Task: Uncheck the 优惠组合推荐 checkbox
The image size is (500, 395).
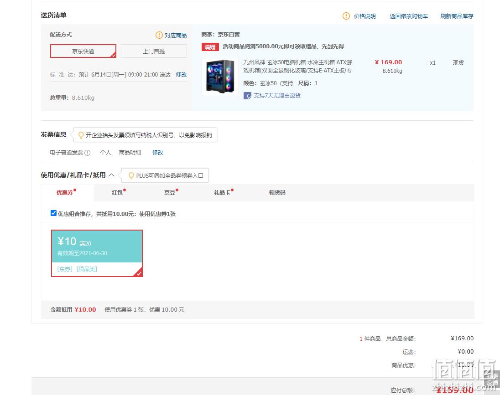Action: (x=53, y=213)
